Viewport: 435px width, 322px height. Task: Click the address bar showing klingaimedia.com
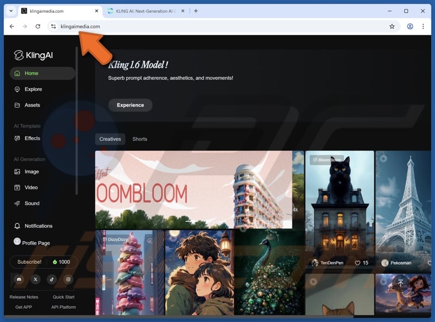click(220, 26)
